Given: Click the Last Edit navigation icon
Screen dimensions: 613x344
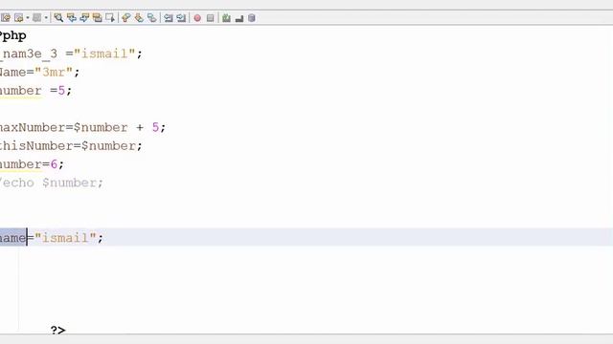Looking at the screenshot, I should tap(6, 18).
